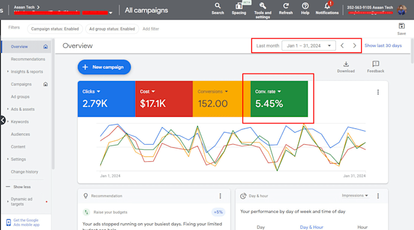Open the account selector dropdown arrow
This screenshot has height=230, width=414.
pos(111,13)
